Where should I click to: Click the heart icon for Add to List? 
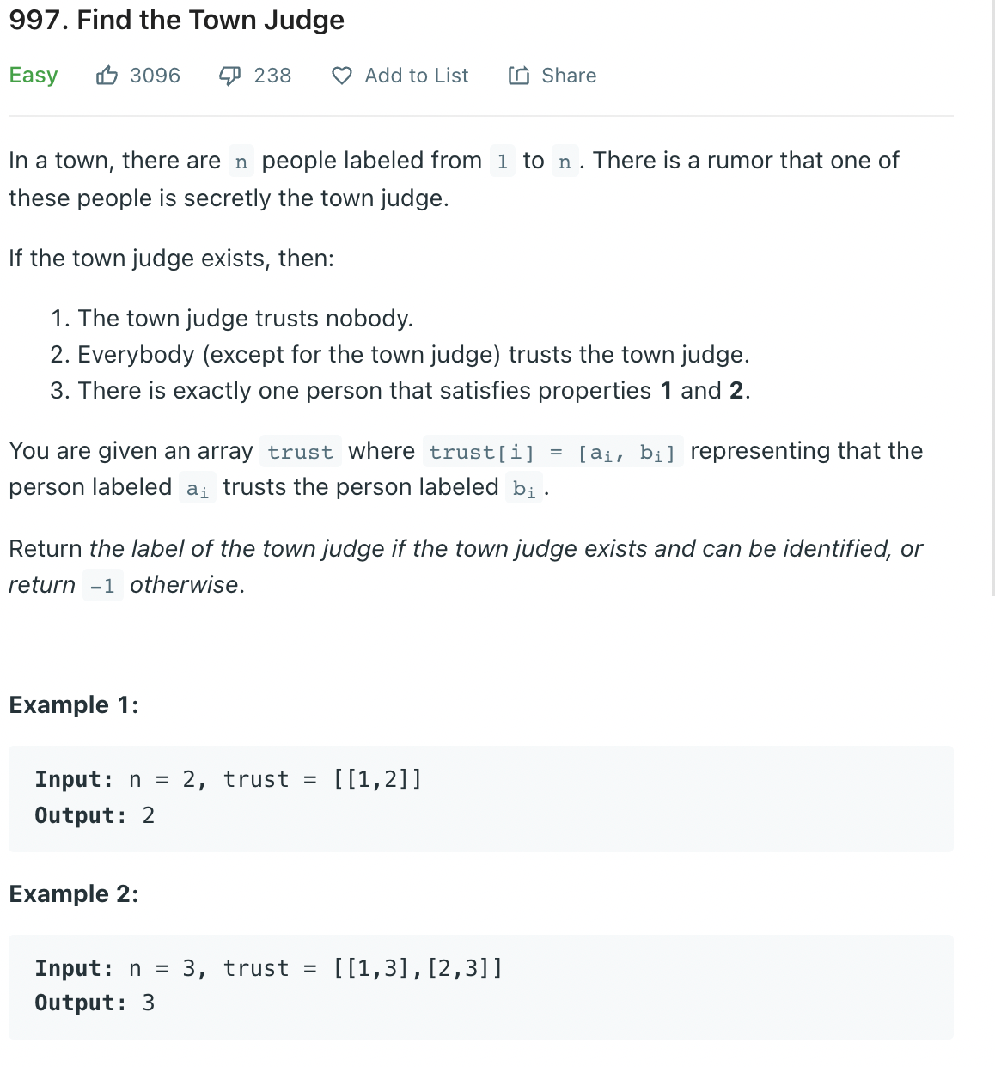pos(341,76)
